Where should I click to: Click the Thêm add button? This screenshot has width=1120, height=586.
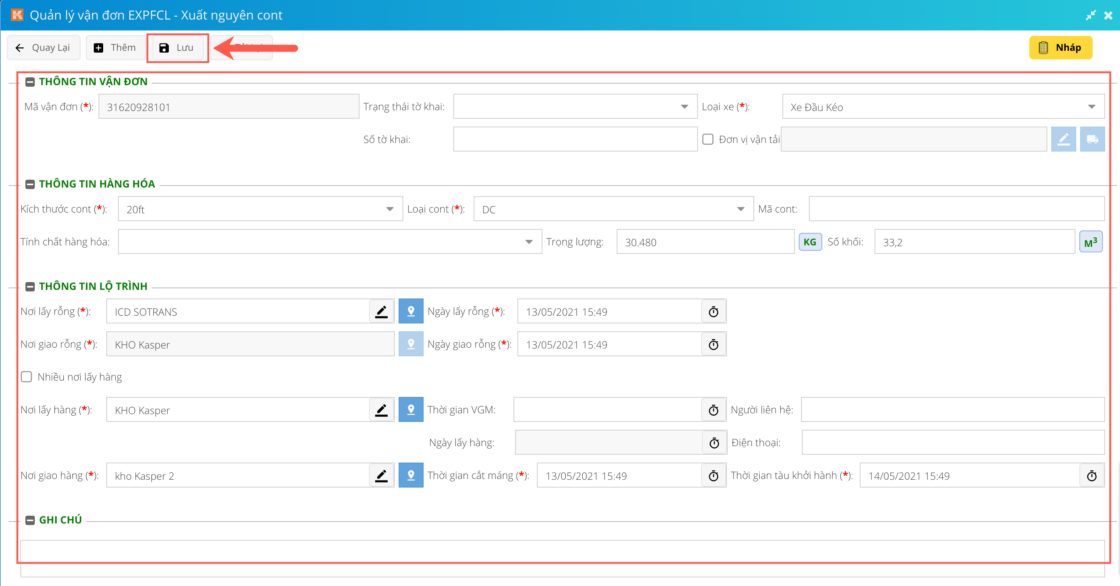[115, 47]
